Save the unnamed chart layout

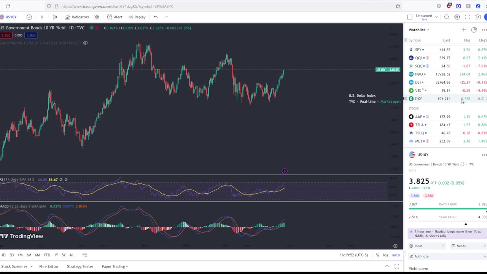[x=424, y=19]
